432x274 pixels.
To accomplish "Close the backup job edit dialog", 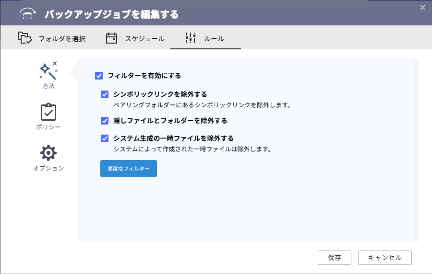I will [422, 7].
